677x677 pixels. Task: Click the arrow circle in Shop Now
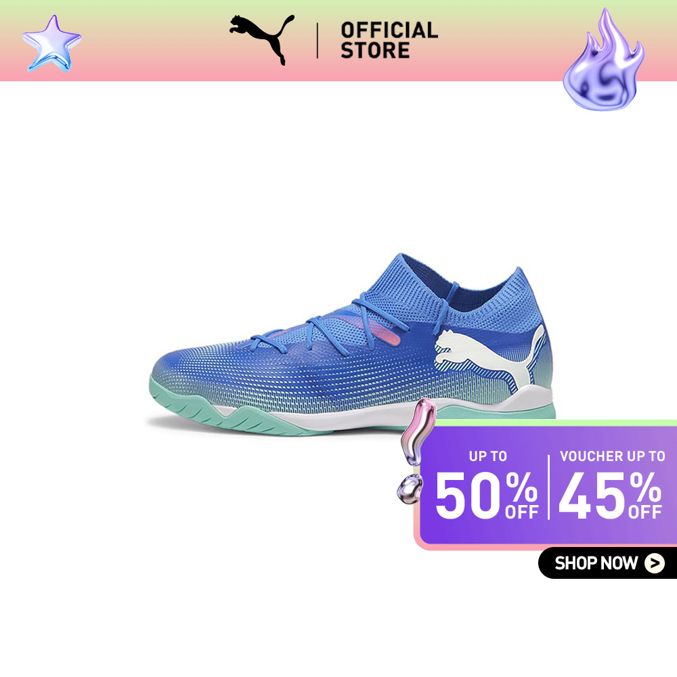click(x=655, y=563)
